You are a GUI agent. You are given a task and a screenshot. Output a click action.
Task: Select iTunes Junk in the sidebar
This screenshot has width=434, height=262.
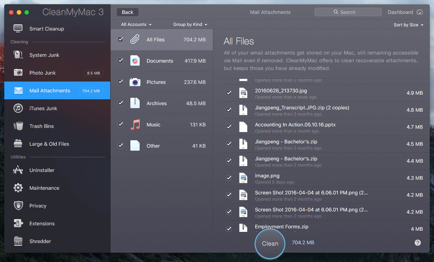coord(57,108)
